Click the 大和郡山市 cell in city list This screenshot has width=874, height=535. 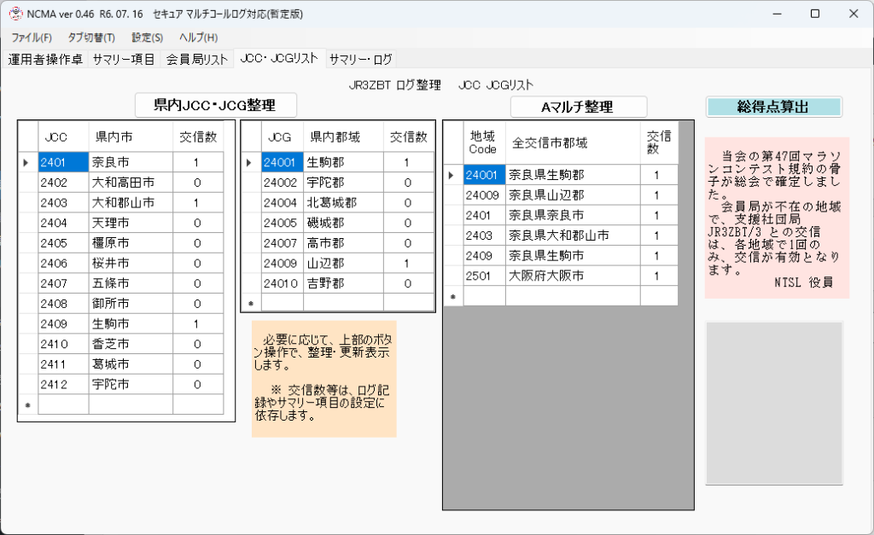[x=130, y=203]
